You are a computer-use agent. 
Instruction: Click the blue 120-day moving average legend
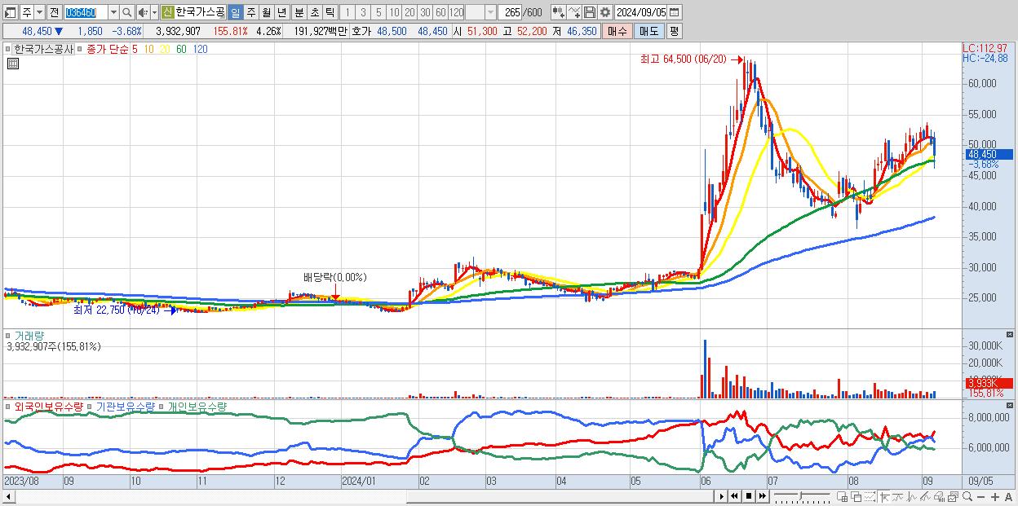tap(200, 49)
